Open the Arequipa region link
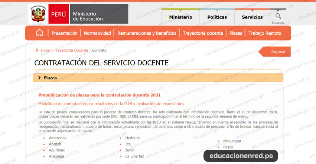 click(56, 156)
